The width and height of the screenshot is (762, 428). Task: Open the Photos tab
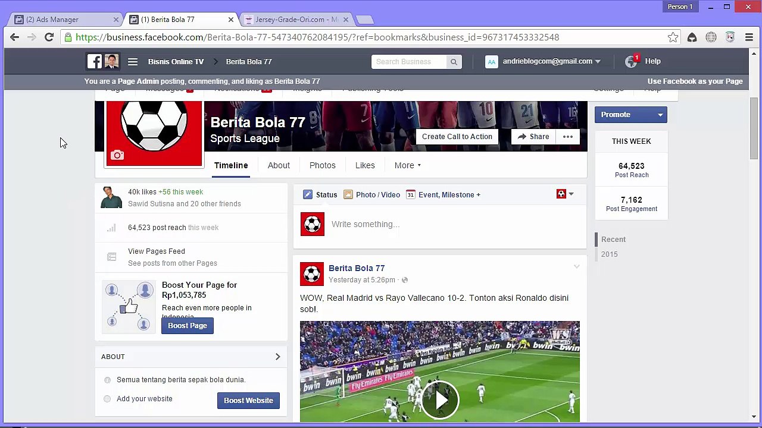[x=323, y=165]
